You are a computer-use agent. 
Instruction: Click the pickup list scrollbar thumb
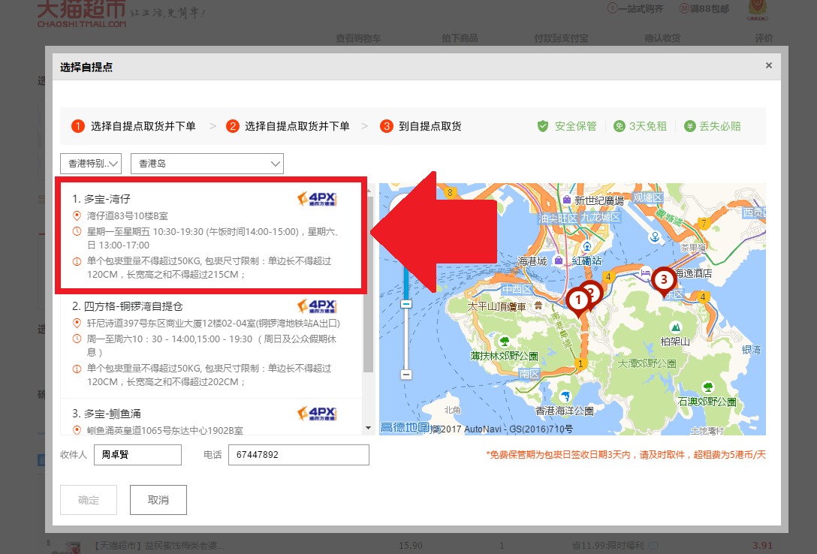click(369, 285)
